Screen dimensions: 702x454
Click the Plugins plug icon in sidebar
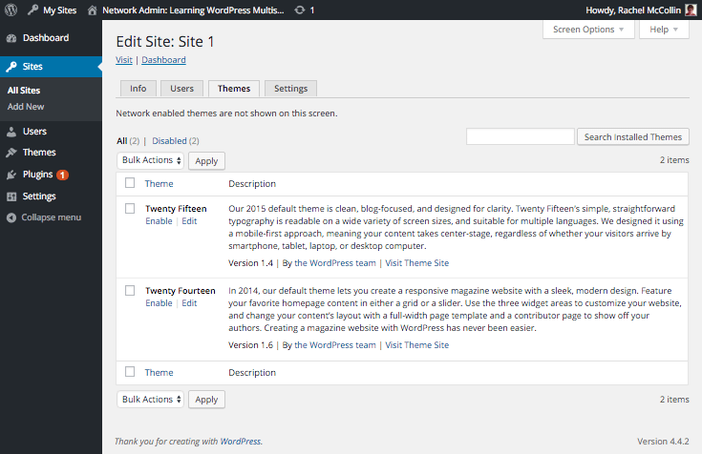point(11,175)
